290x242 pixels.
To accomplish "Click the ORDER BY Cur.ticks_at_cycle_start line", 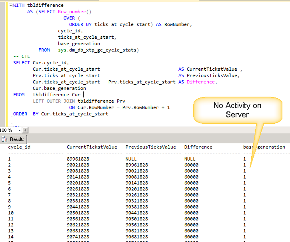I will click(60, 114).
